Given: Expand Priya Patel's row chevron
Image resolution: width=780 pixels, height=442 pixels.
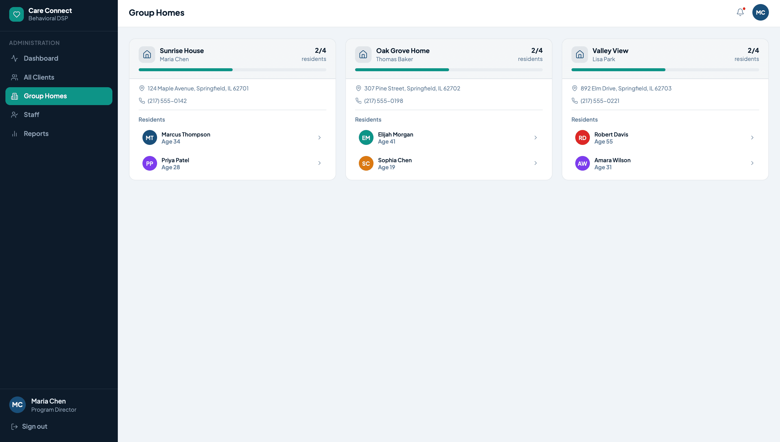Looking at the screenshot, I should tap(319, 163).
